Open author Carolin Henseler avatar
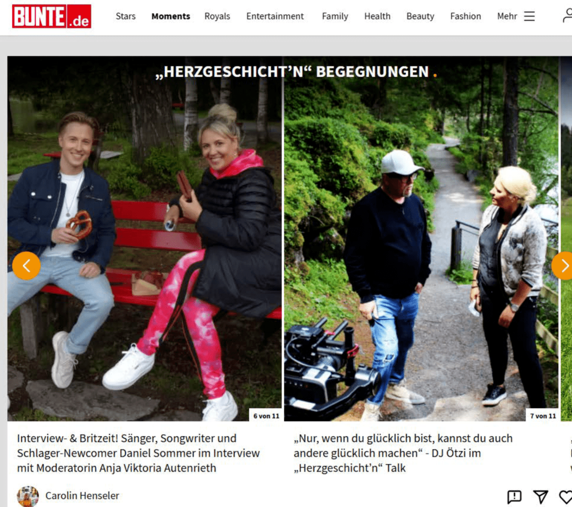Viewport: 572px width, 507px height. tap(28, 496)
